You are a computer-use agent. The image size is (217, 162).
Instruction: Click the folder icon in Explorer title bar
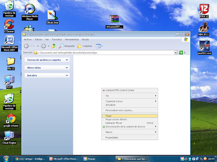point(24,34)
